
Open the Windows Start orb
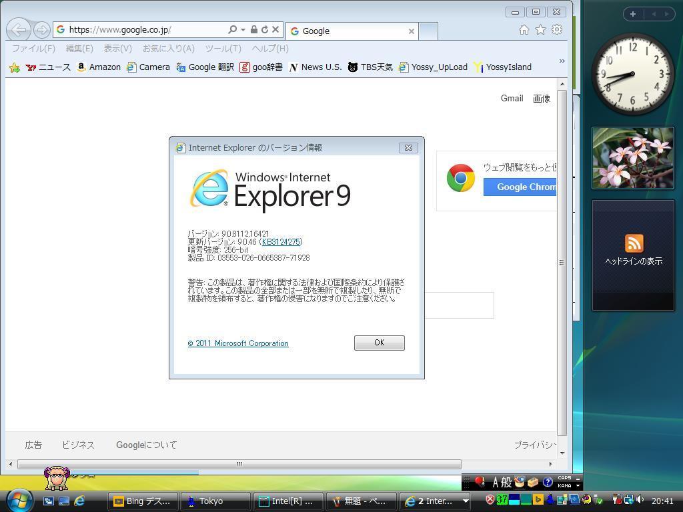[18, 500]
